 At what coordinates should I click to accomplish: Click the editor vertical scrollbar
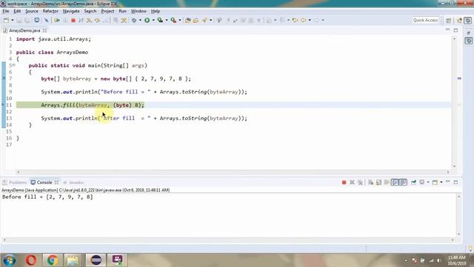coord(454,102)
